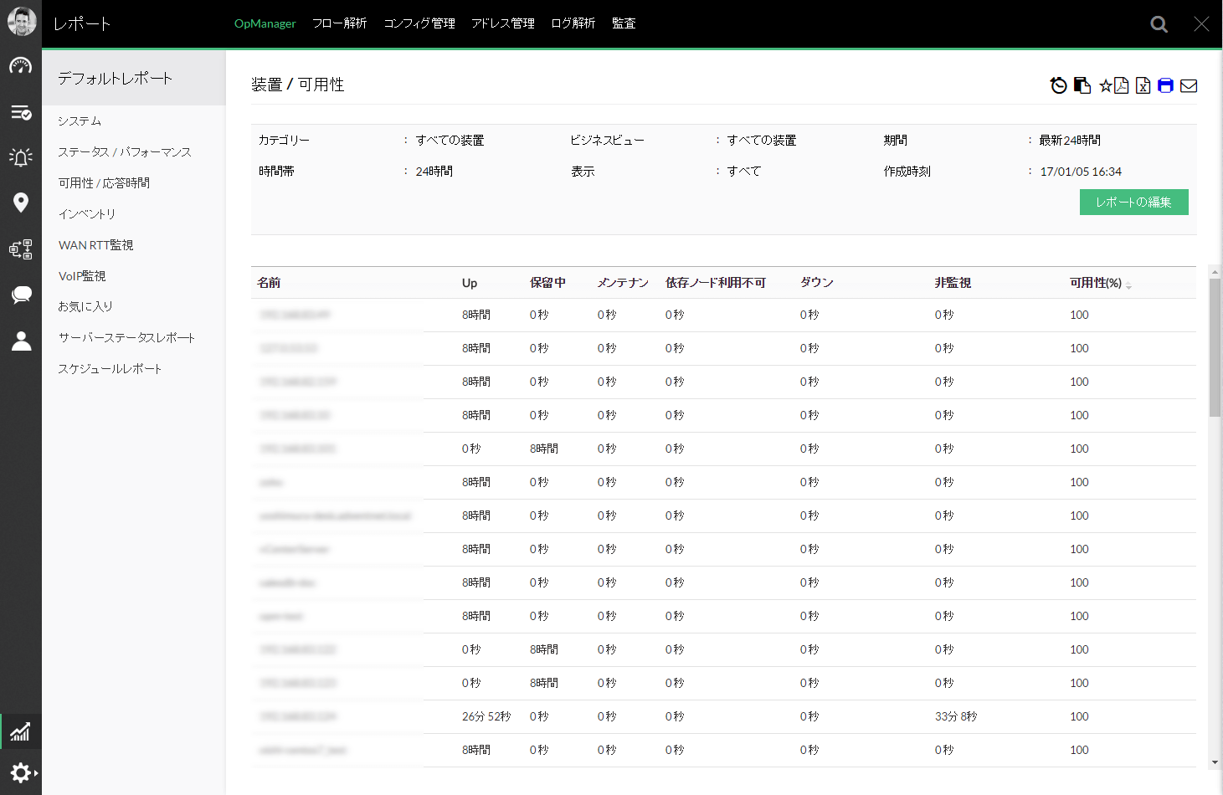
Task: Open the dashboard speedometer icon
Action: [x=21, y=66]
